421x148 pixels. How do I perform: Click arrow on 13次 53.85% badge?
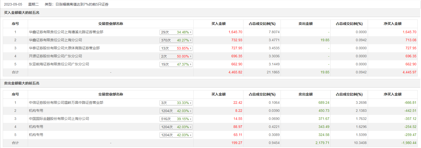(191, 48)
